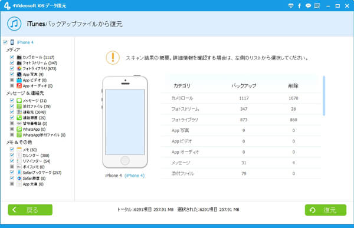Viewport: 354px width, 228px height.
Task: Click the フォトストリーム table row label
Action: (185, 109)
